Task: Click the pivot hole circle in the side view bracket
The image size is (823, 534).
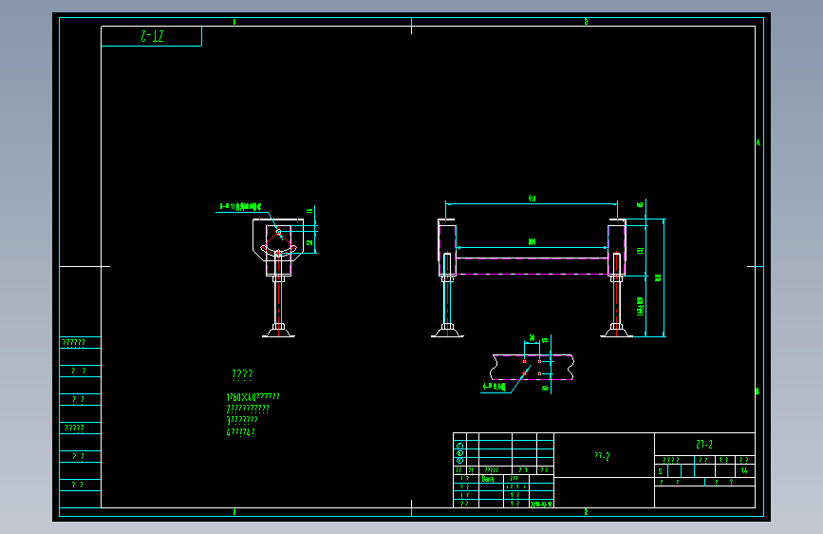Action: click(x=279, y=232)
